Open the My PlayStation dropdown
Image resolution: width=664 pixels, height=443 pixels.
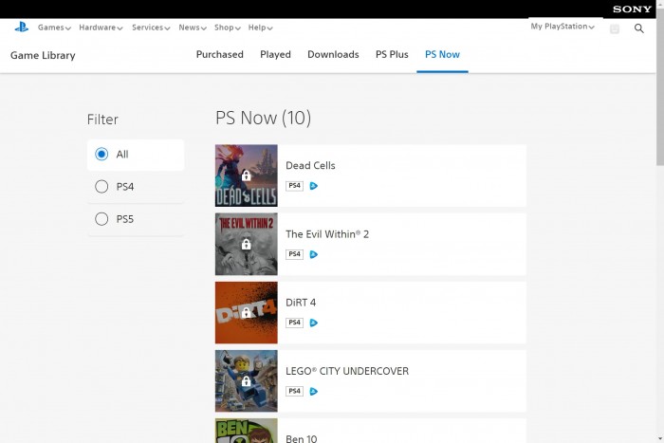pos(563,27)
